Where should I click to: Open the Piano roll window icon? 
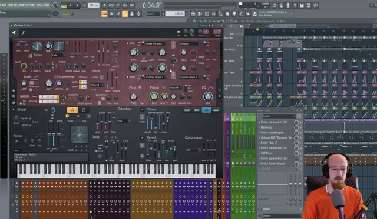coord(200,14)
